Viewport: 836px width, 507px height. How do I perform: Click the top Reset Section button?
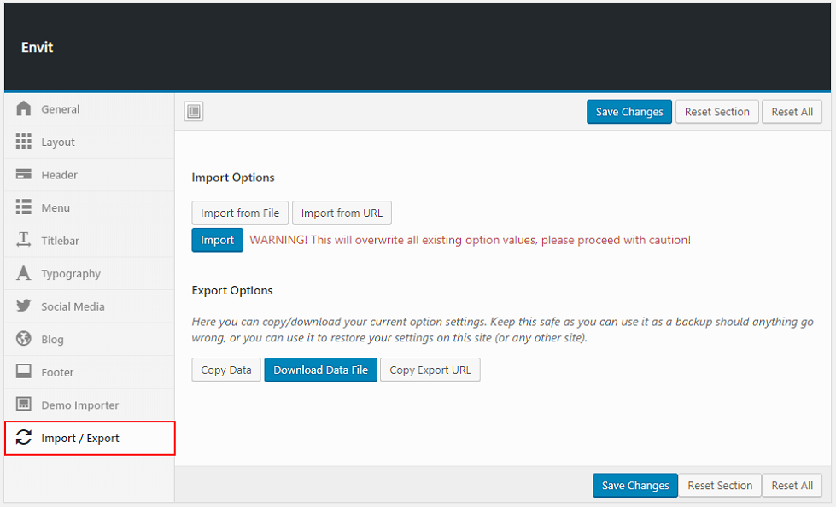tap(716, 112)
